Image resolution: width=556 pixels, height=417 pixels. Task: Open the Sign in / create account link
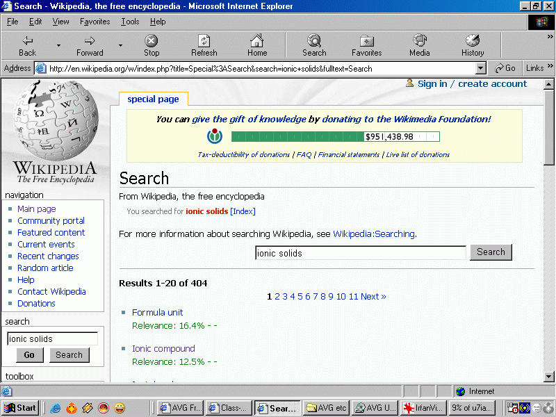(472, 83)
